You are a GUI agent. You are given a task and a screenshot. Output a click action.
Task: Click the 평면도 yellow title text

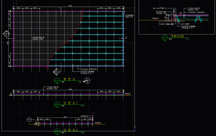(69, 79)
